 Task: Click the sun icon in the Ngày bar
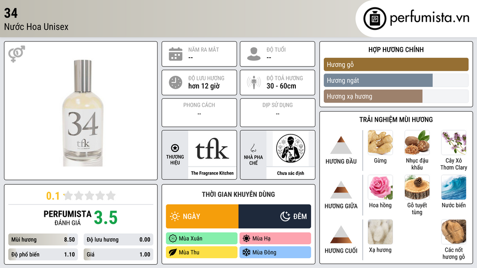175,216
